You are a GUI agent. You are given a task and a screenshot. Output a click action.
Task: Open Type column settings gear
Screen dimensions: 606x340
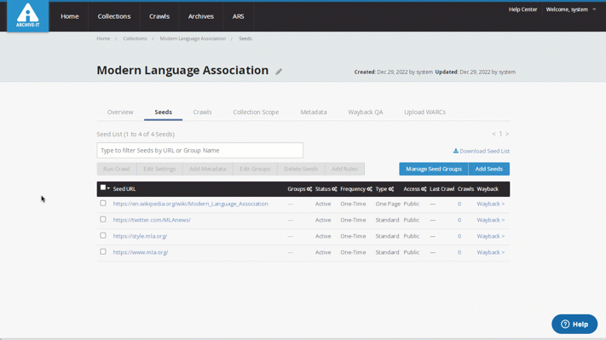pyautogui.click(x=391, y=189)
